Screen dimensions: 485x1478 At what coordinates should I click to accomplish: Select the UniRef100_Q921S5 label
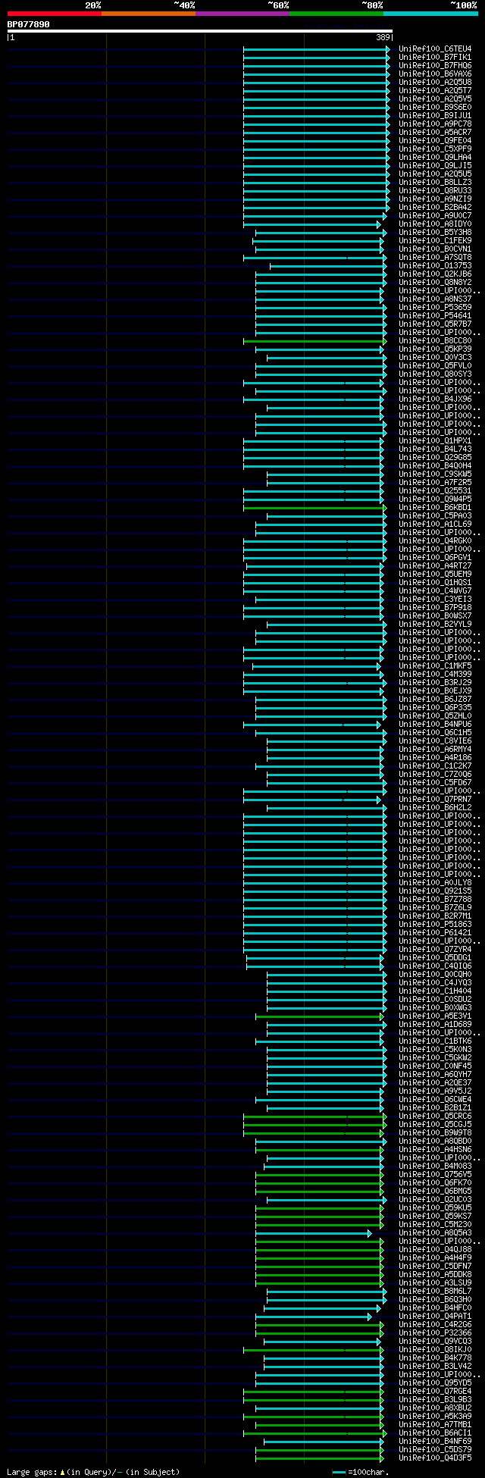point(435,891)
